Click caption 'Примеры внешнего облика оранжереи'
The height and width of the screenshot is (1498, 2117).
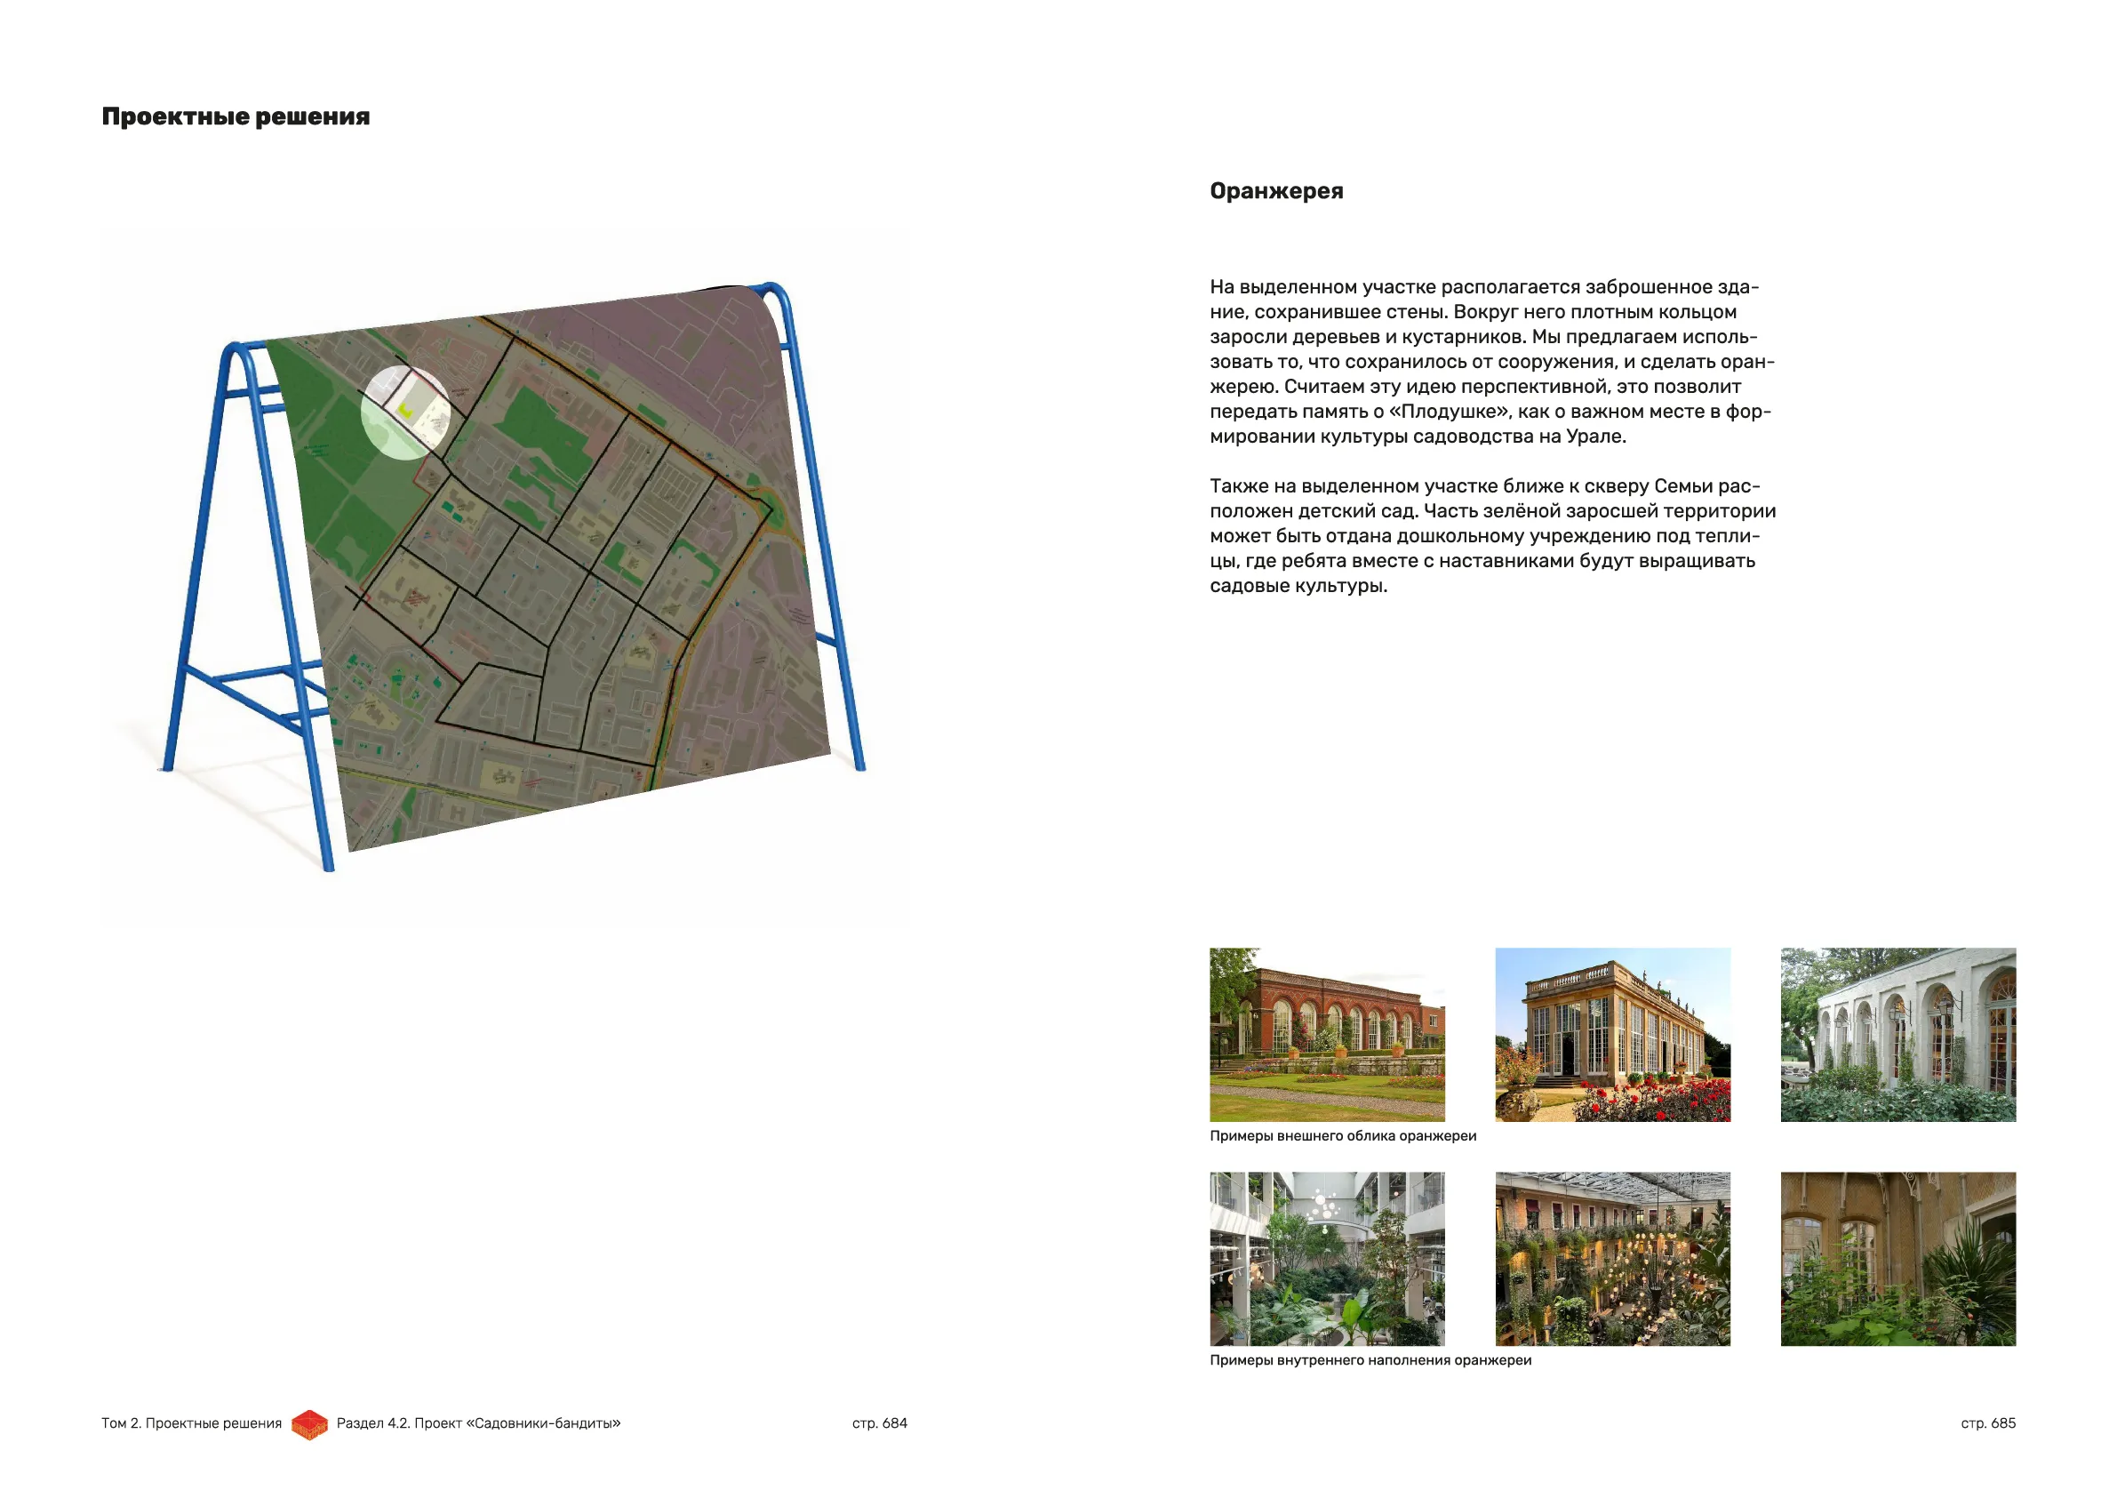(x=1343, y=1135)
